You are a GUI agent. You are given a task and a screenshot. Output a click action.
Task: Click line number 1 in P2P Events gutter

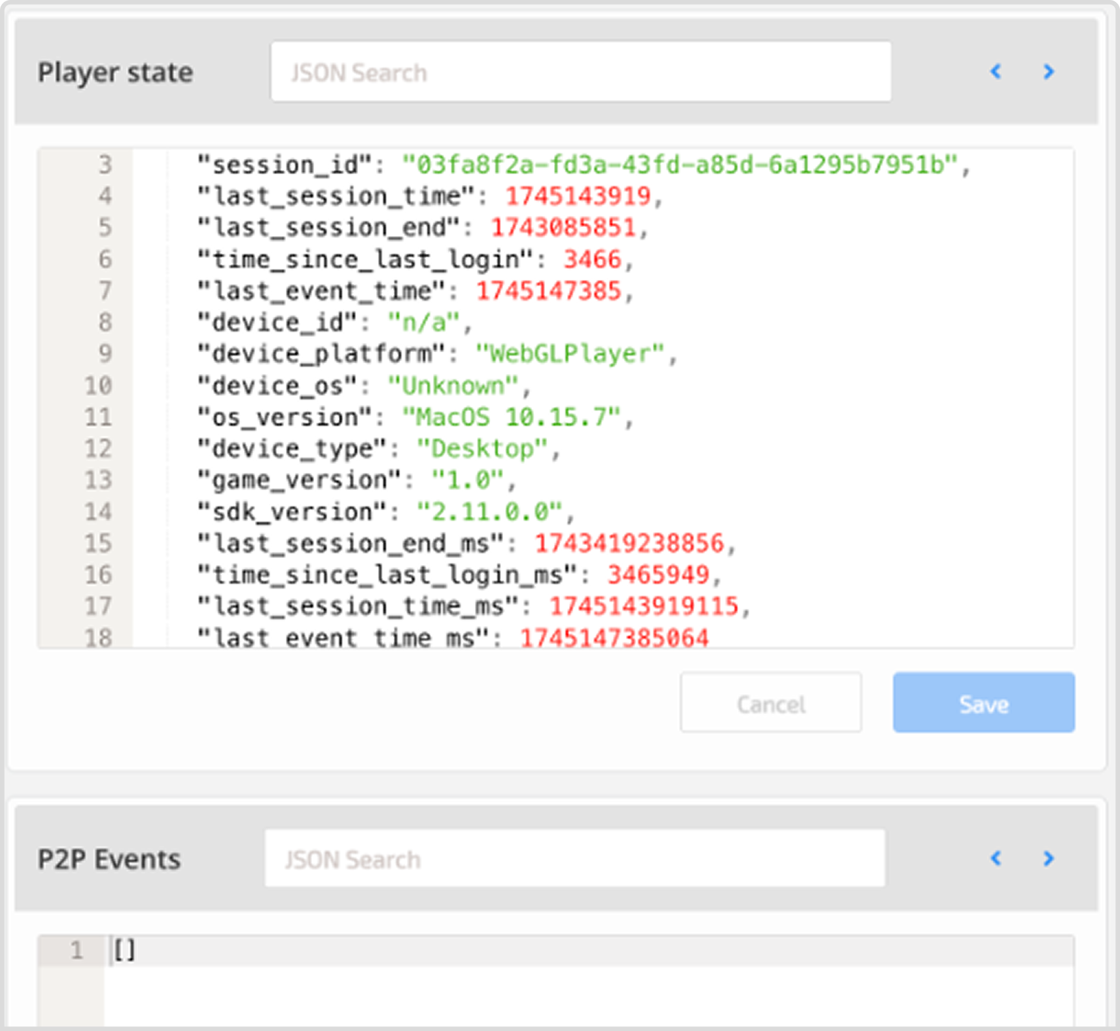(77, 951)
